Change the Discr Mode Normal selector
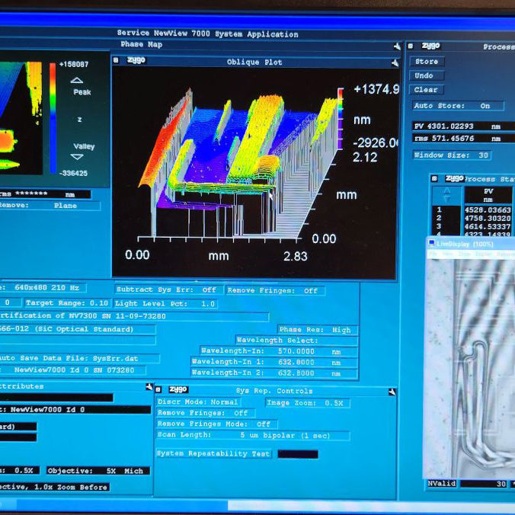Screen dimensions: 515x515 (198, 402)
